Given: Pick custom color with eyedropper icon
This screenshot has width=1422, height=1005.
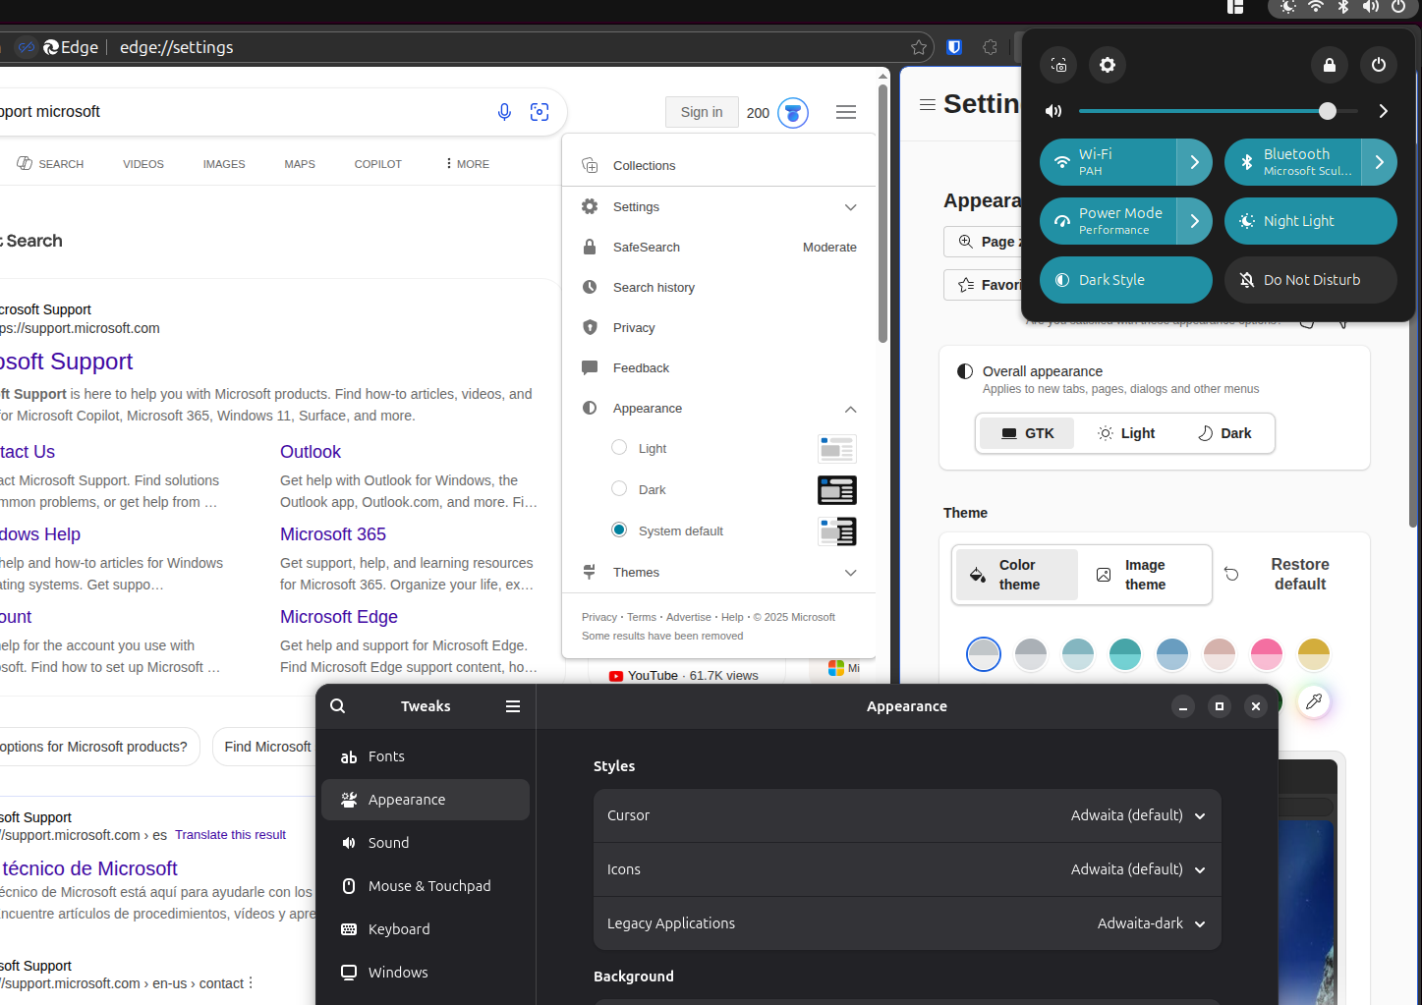Looking at the screenshot, I should coord(1314,701).
